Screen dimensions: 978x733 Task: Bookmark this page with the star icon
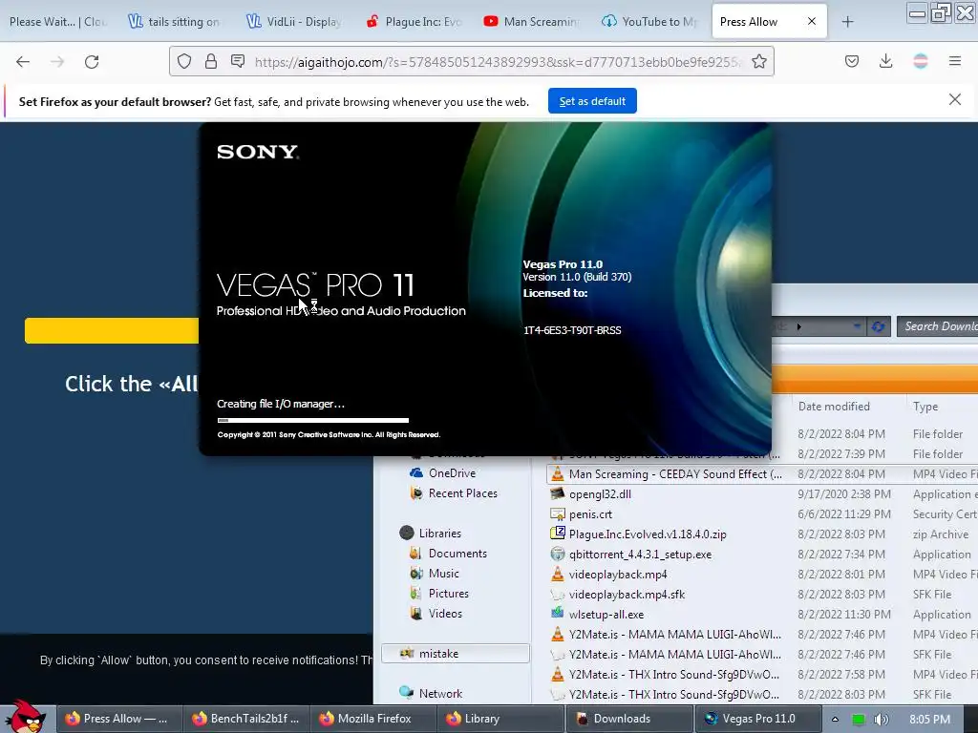pos(759,61)
